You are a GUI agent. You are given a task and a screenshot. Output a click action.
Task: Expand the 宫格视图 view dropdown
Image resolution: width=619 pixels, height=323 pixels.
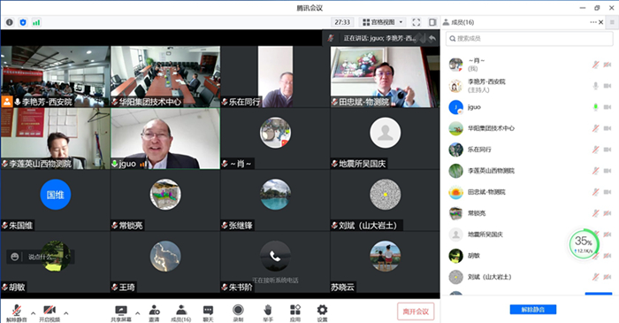click(x=383, y=22)
